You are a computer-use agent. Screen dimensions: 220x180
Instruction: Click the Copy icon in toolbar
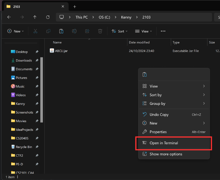(48, 31)
